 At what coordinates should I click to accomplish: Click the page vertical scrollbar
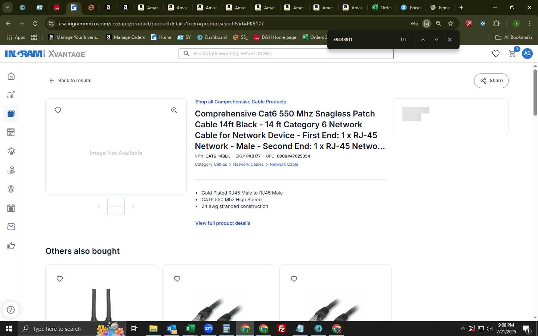click(x=535, y=93)
